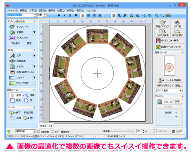This screenshot has height=155, width=191.
Task: Click シート全体画面 whole sheet view
Action: point(169,80)
